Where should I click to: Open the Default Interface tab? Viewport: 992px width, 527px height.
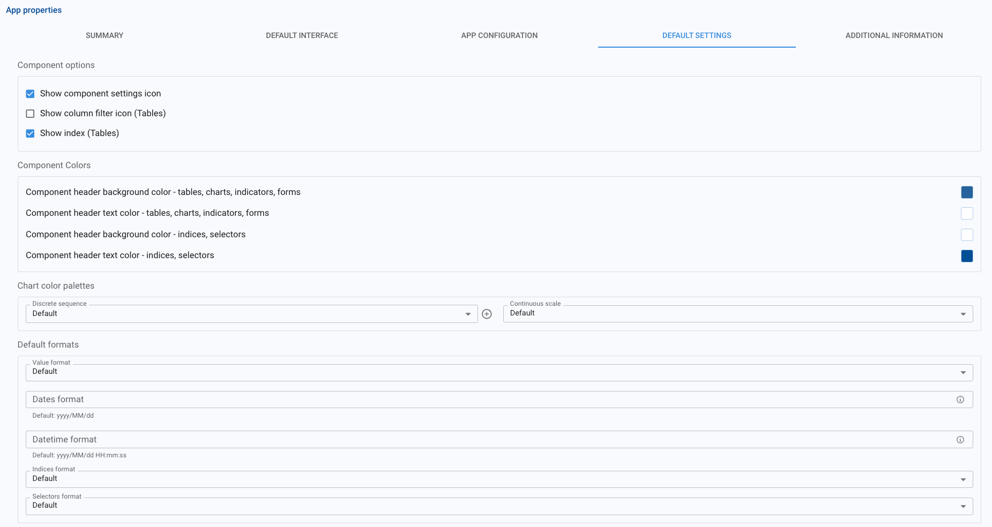[302, 35]
